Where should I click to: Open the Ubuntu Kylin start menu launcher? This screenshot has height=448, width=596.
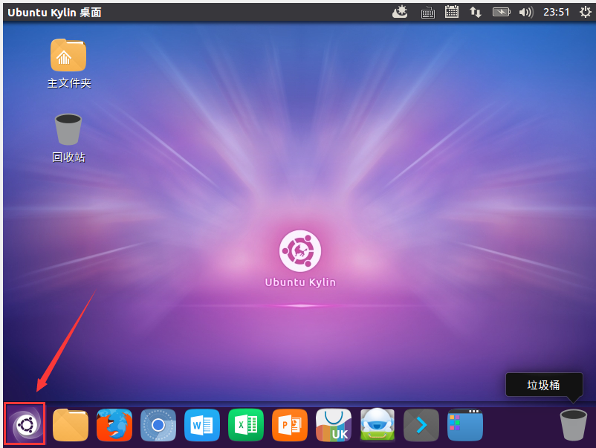25,424
